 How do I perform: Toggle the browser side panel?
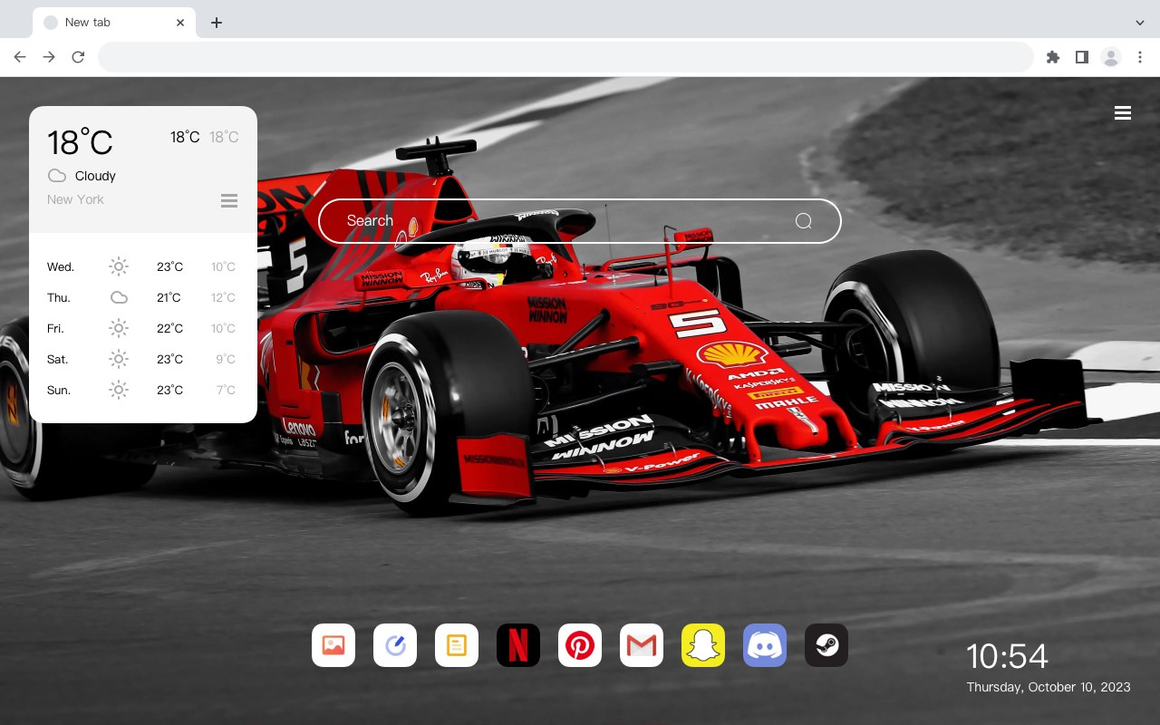[1081, 57]
